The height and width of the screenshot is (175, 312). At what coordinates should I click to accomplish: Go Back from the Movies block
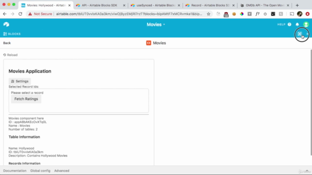pos(7,43)
